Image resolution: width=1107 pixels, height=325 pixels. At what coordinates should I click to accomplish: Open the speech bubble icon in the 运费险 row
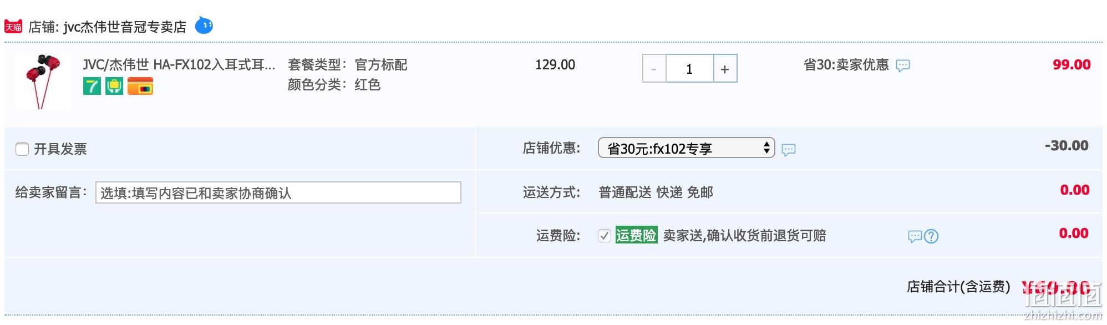point(915,237)
